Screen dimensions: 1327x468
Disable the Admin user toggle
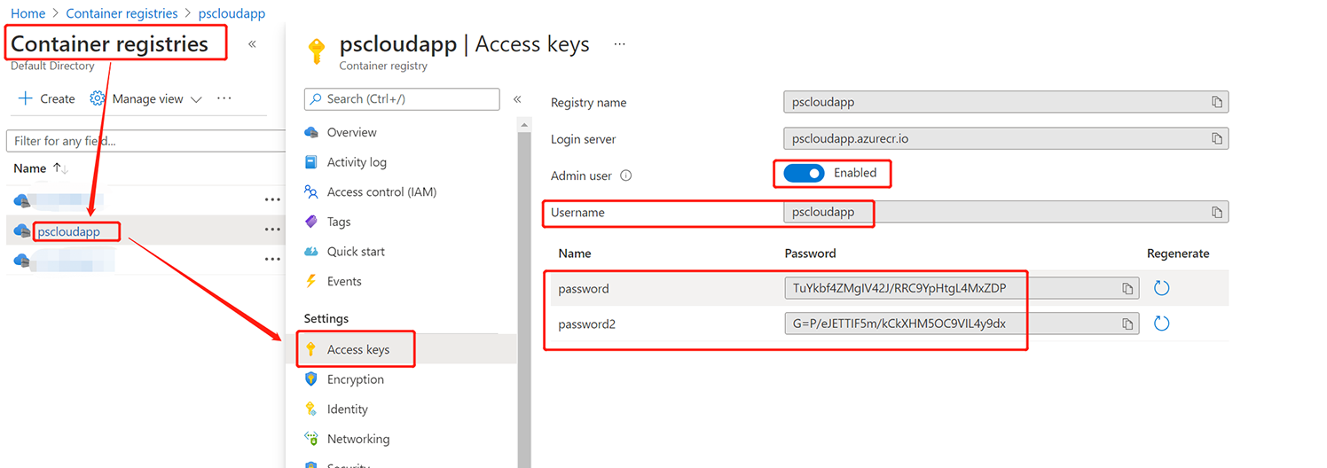click(805, 174)
